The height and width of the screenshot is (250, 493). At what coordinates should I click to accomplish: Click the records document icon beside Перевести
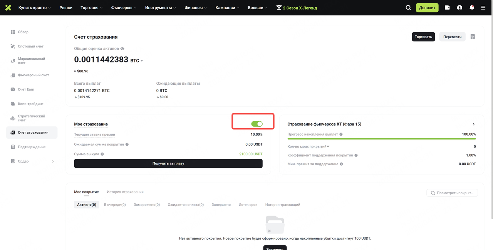coord(473,37)
